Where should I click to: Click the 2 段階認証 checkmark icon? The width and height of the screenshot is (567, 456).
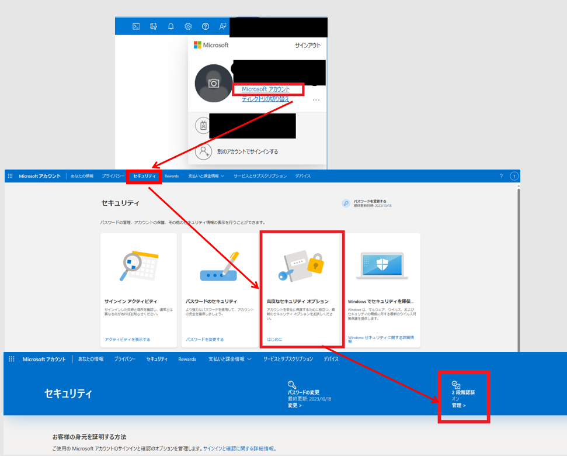[456, 385]
